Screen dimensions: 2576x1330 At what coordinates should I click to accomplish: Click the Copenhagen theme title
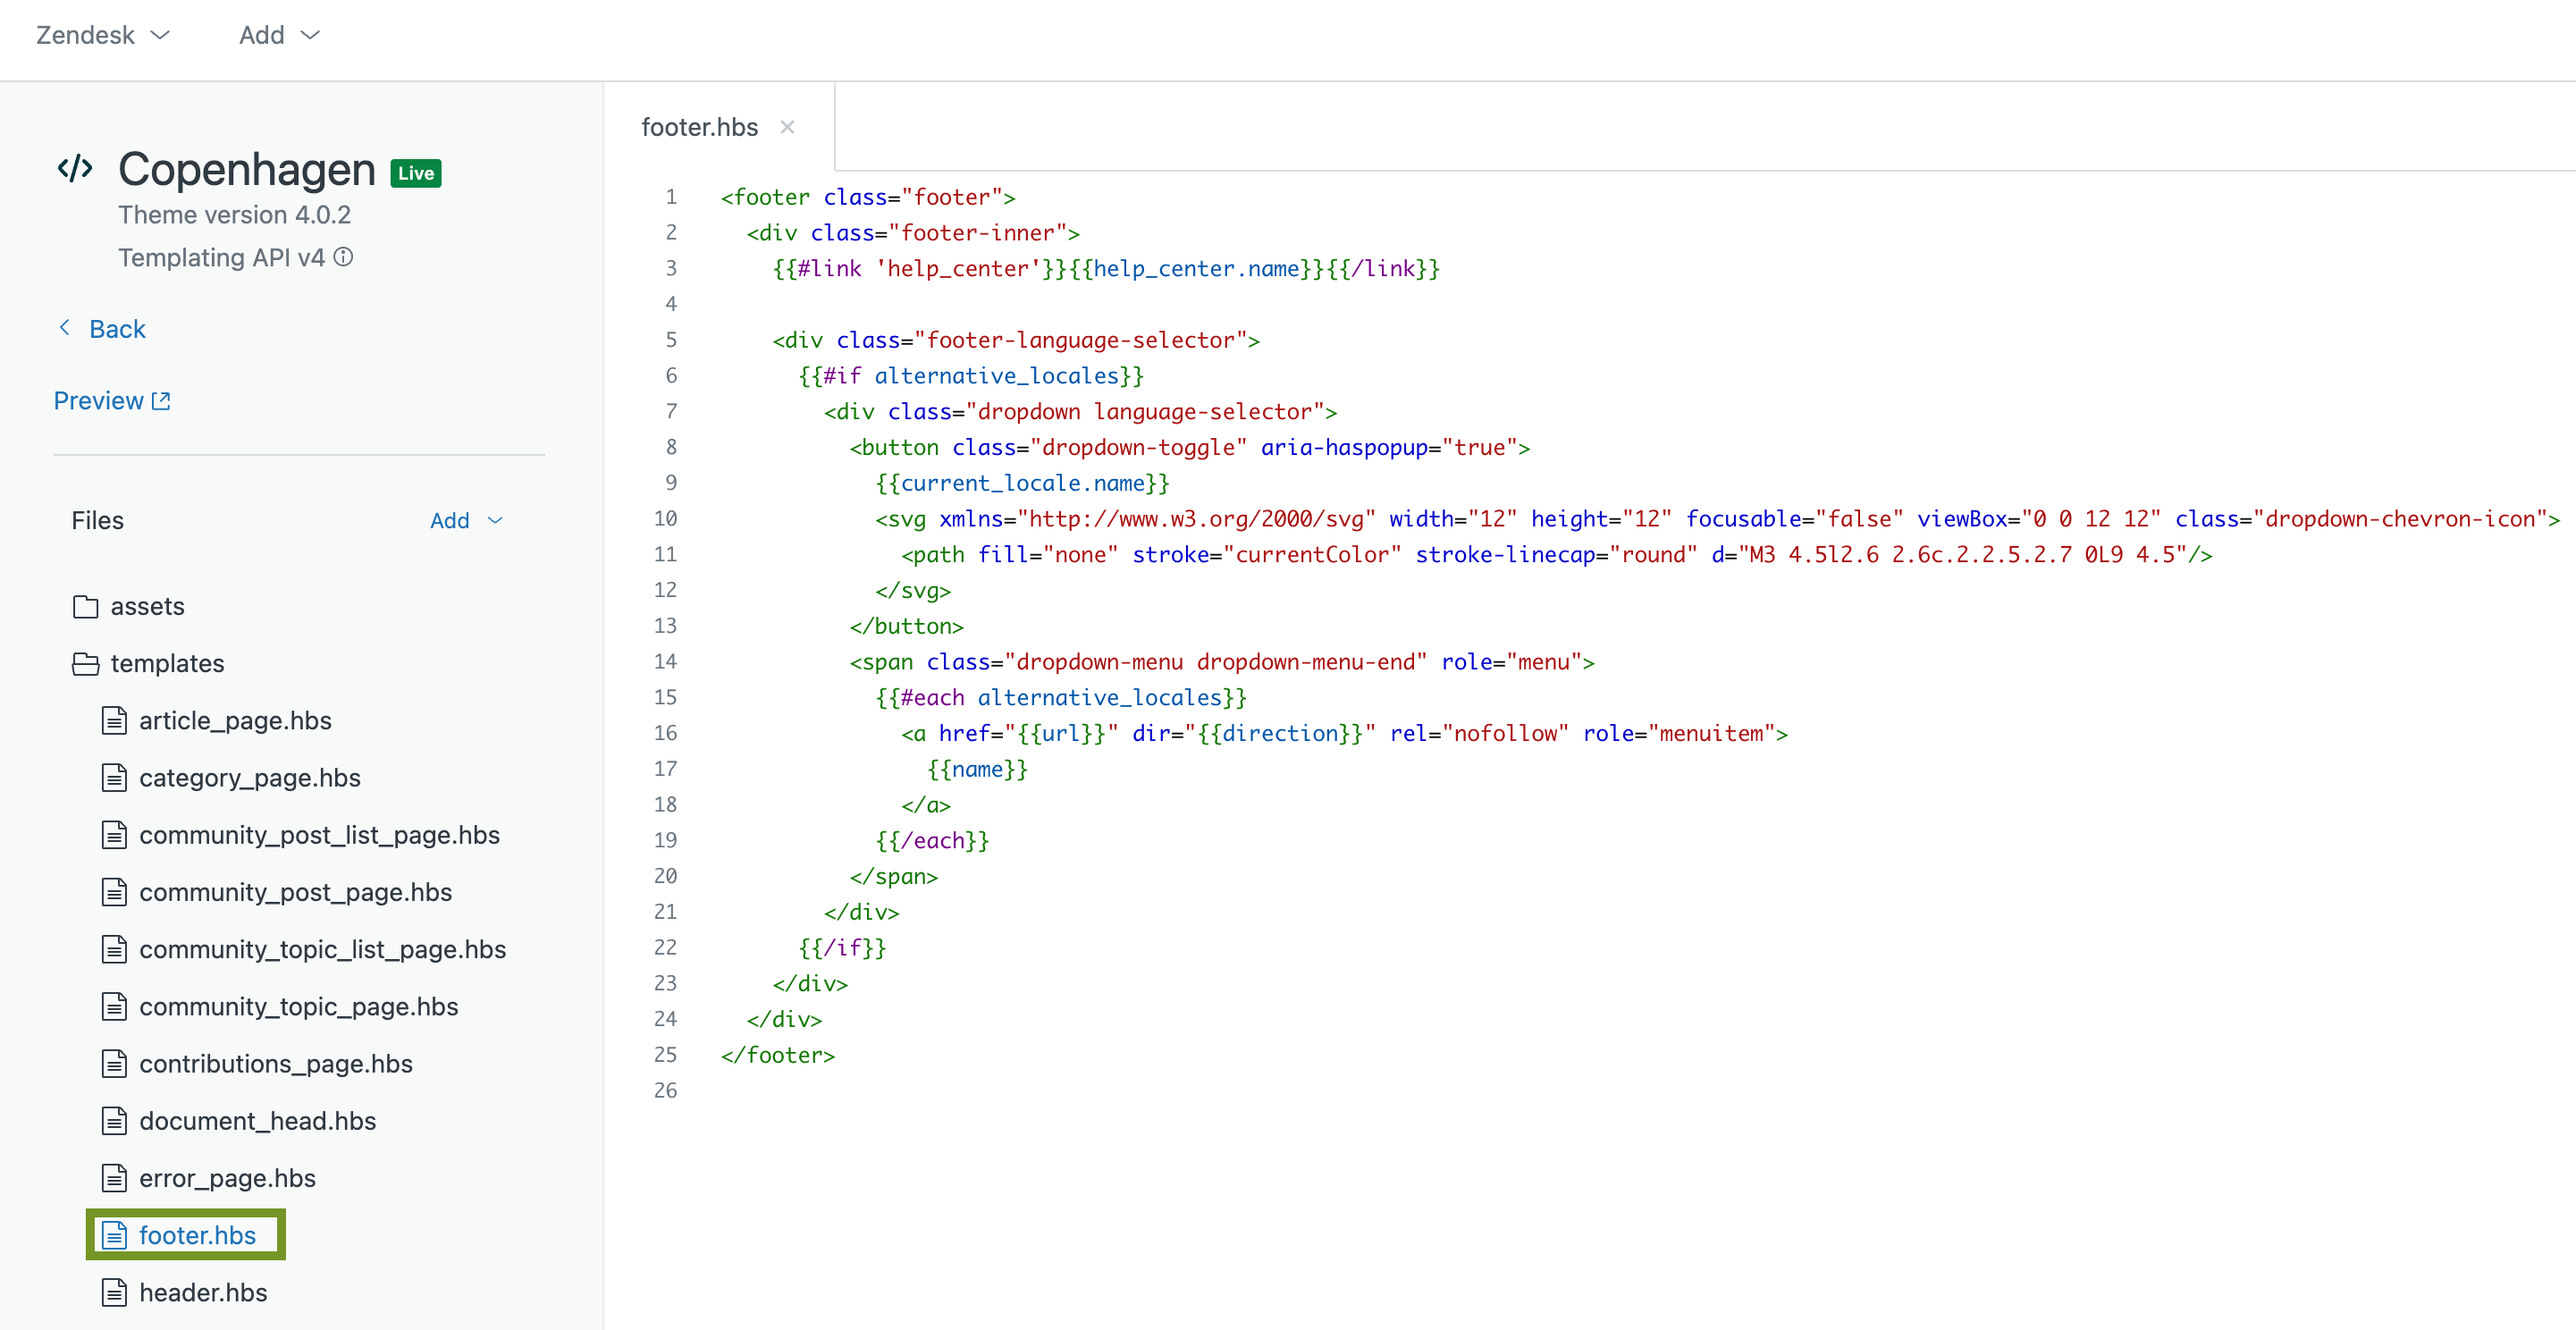click(x=247, y=169)
